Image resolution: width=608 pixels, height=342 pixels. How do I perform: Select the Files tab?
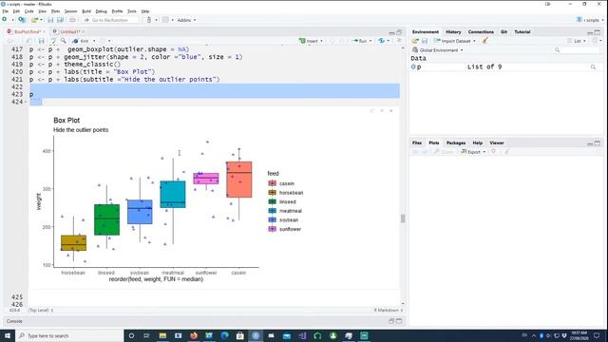point(417,142)
